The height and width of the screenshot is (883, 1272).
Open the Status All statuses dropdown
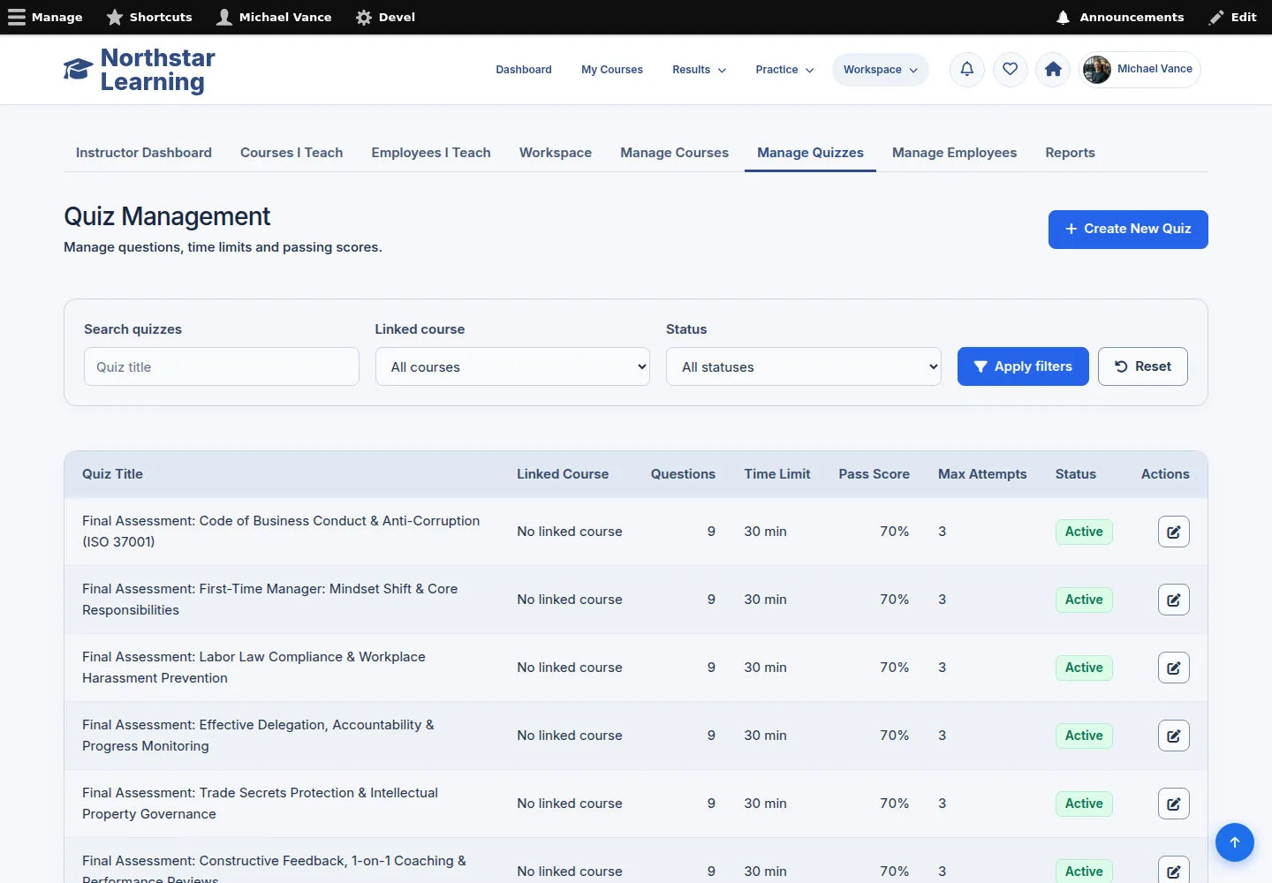click(804, 366)
